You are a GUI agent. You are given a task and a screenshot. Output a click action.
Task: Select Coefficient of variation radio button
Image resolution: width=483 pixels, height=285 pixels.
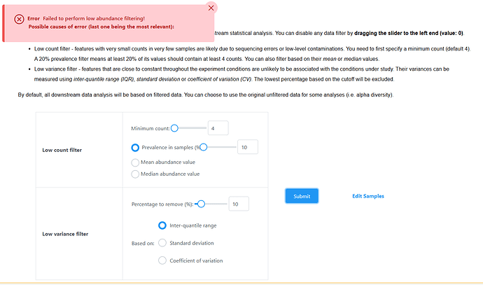coord(162,260)
